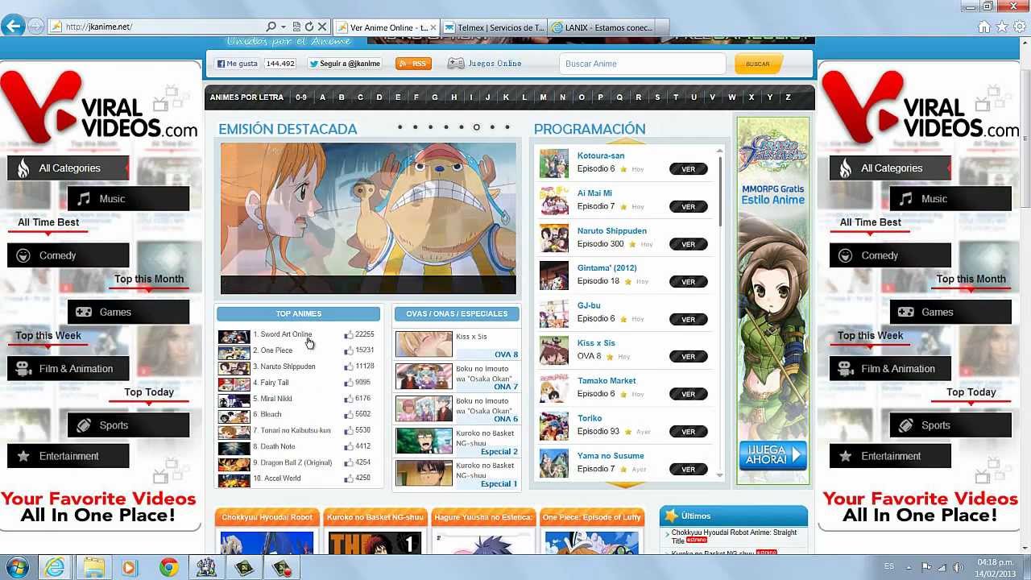Select the fourth dot of featured carousel
The width and height of the screenshot is (1031, 580).
click(x=445, y=127)
